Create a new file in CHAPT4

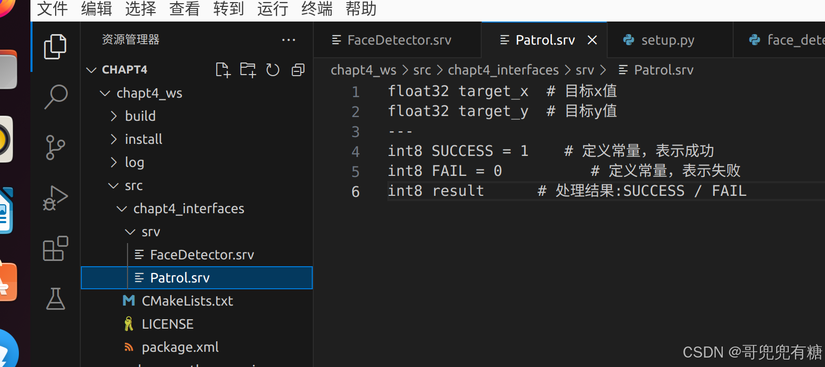223,69
